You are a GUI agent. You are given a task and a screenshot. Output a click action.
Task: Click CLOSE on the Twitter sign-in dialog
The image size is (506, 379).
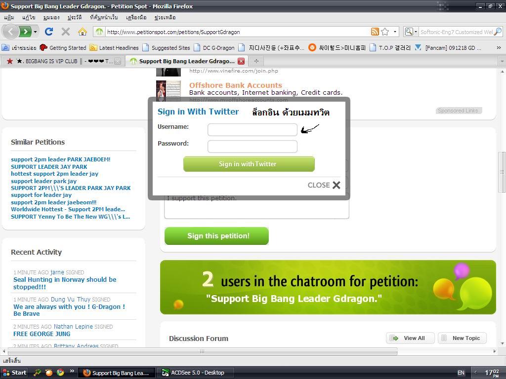coord(324,185)
